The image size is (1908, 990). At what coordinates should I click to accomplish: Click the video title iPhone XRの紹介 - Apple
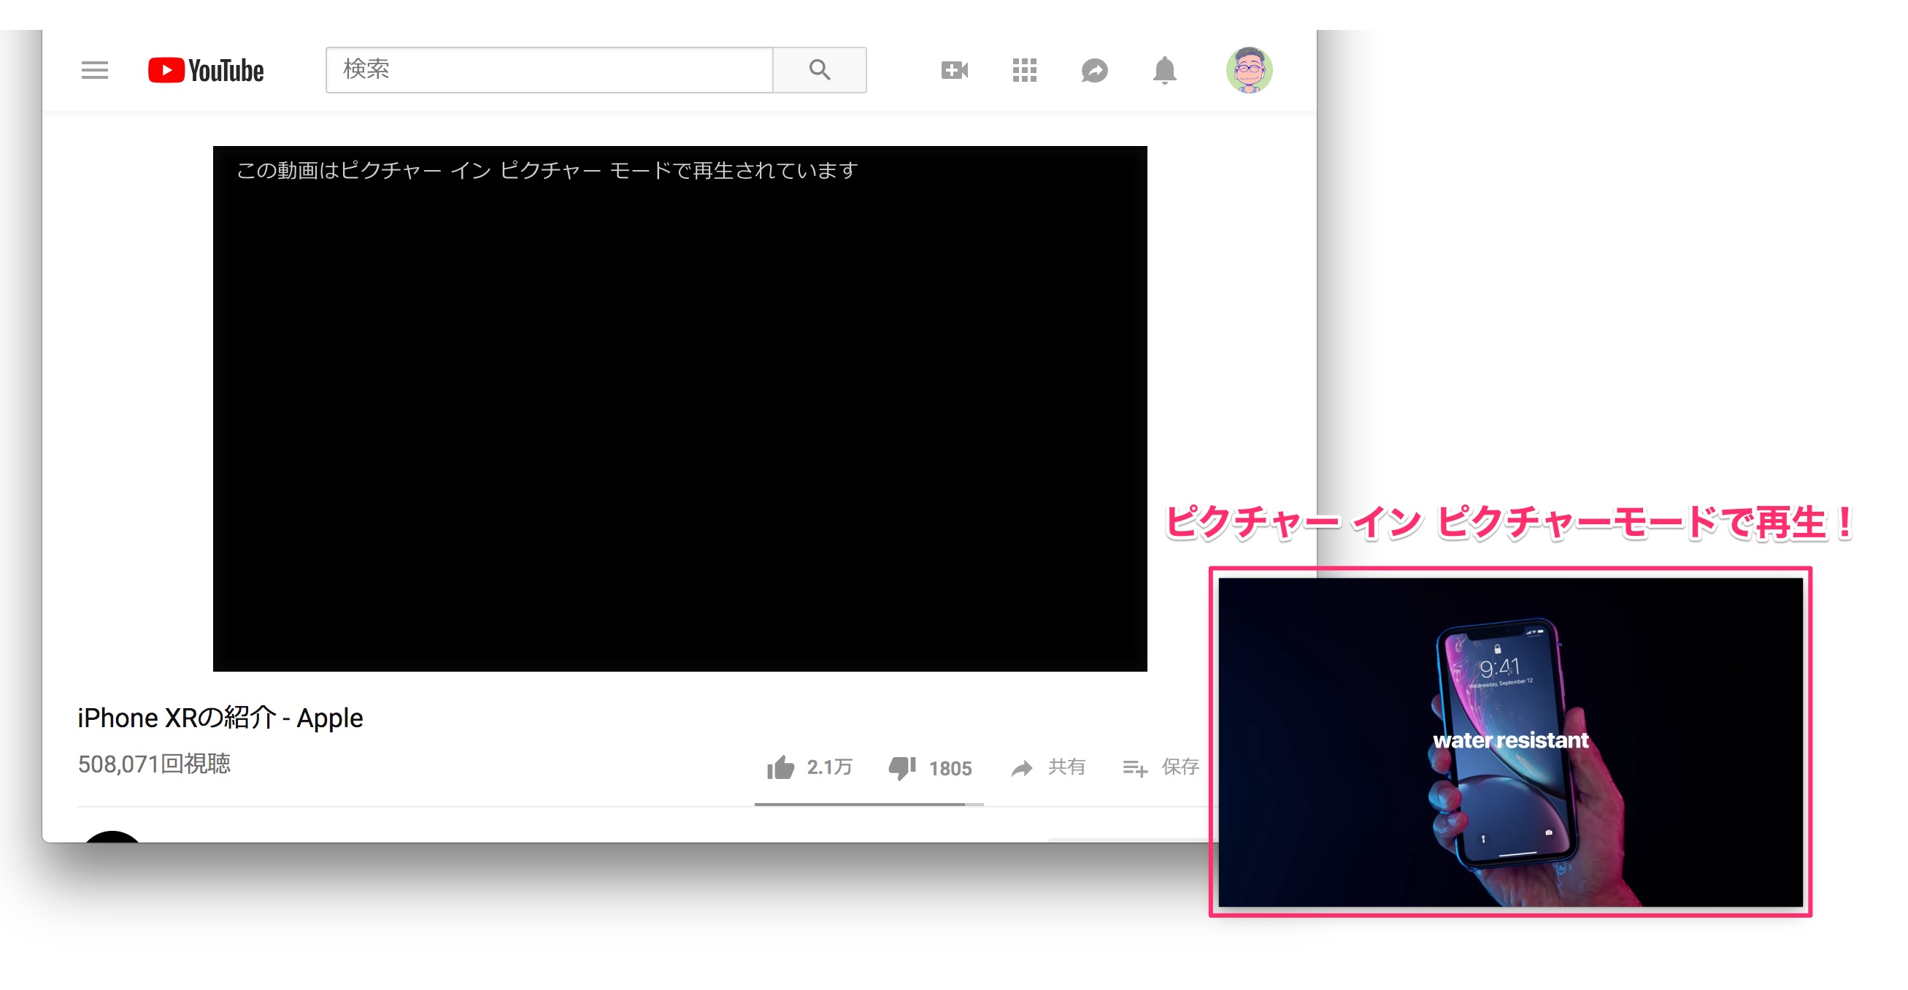(220, 717)
